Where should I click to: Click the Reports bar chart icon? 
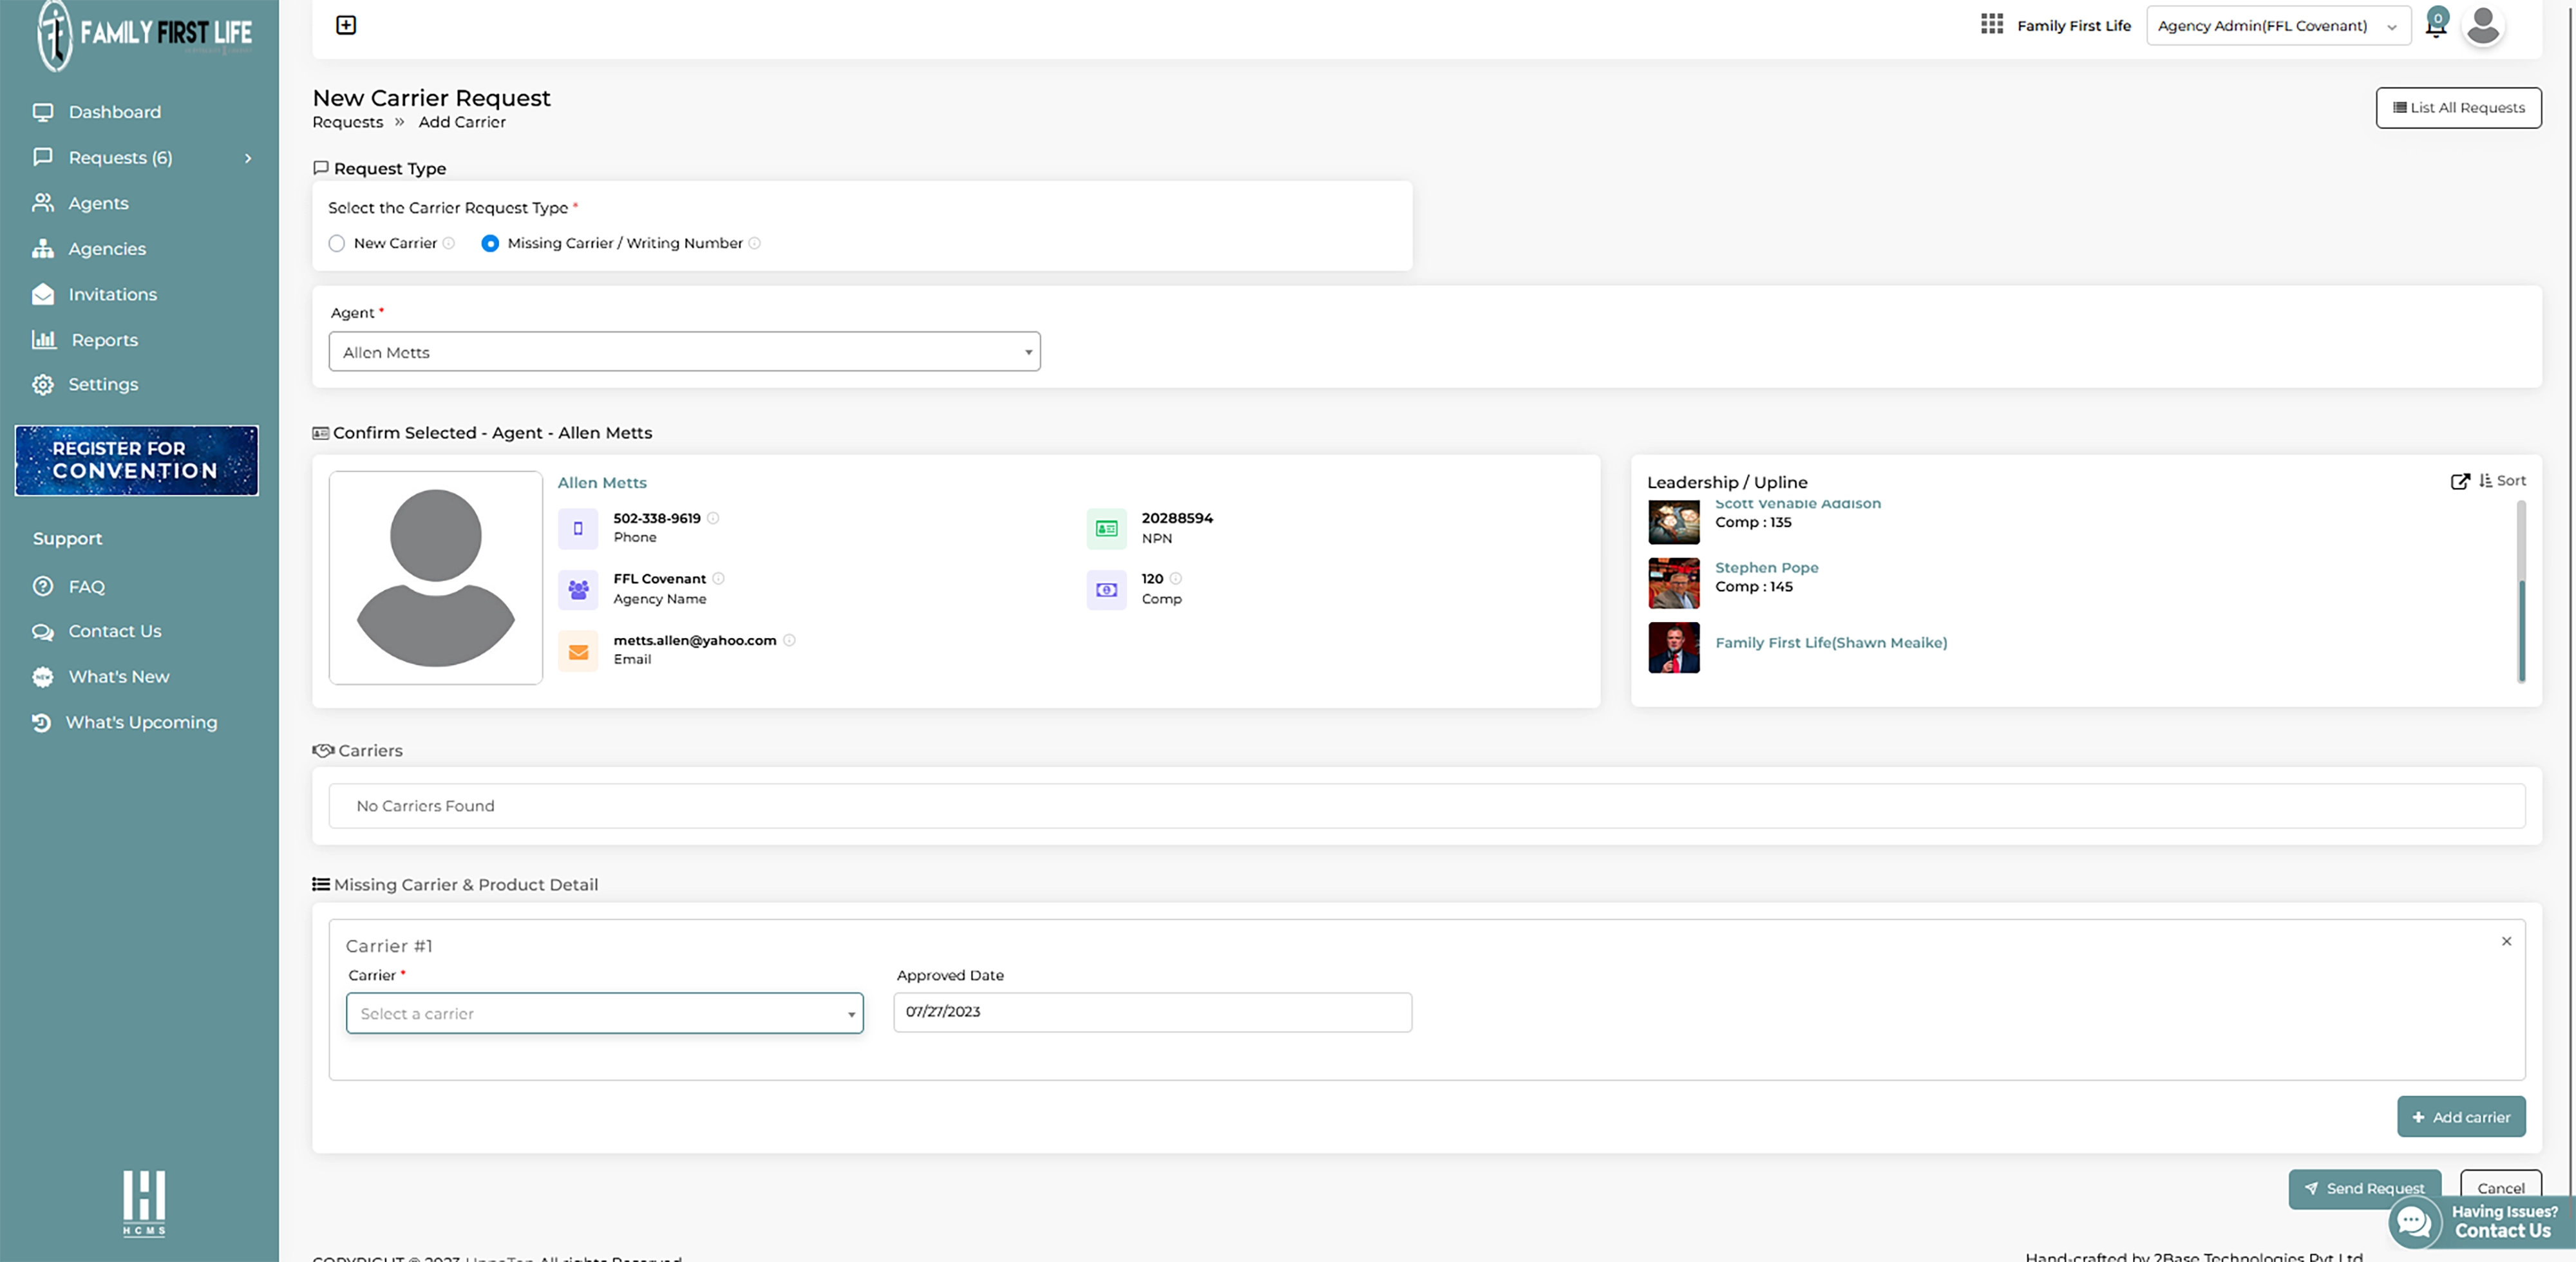(44, 340)
